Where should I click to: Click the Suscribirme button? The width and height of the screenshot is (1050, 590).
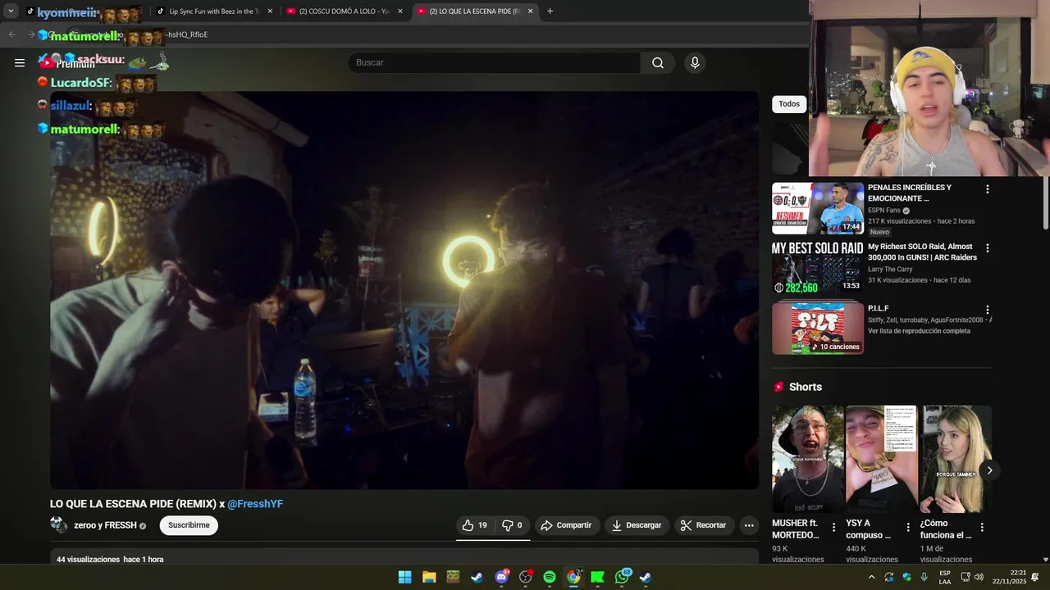tap(189, 525)
